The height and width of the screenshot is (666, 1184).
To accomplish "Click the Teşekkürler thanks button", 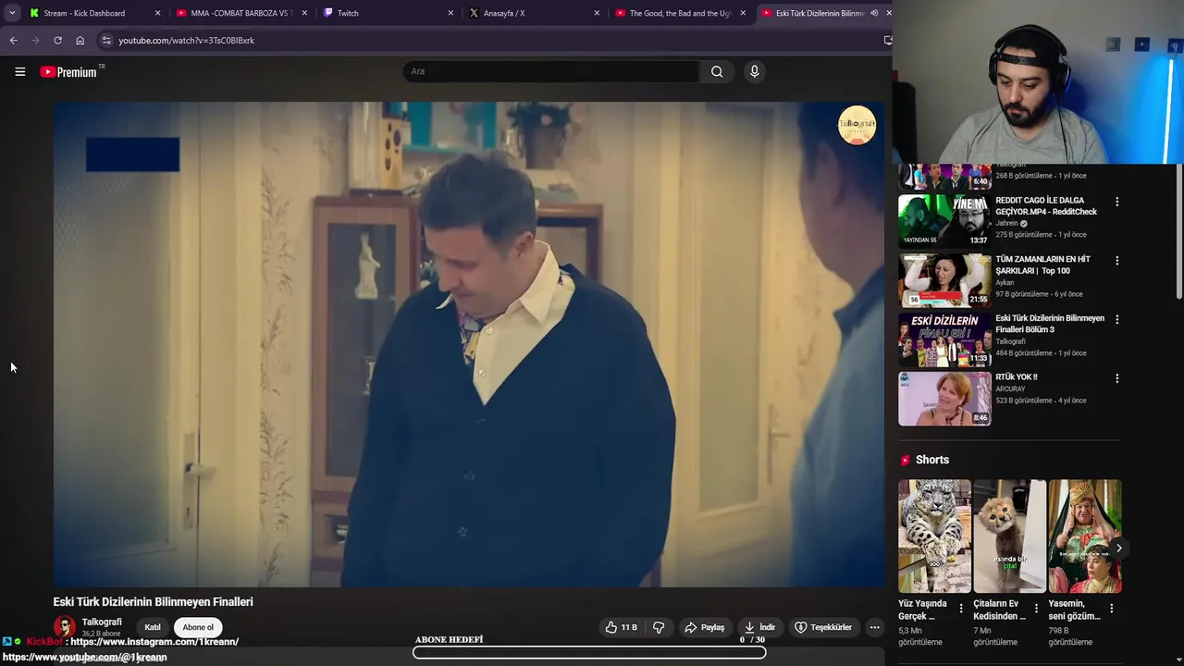I will click(x=823, y=627).
